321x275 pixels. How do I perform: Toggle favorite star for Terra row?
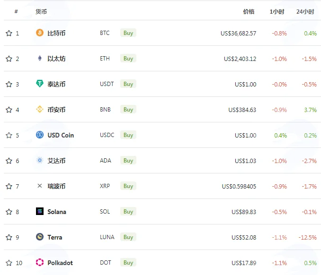click(x=9, y=237)
